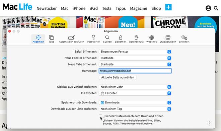Close the Allgemein preferences window
The image size is (221, 131).
coord(10,31)
